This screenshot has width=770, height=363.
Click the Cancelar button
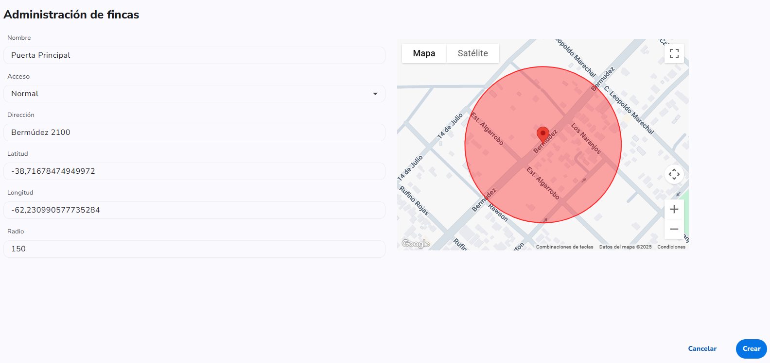702,349
